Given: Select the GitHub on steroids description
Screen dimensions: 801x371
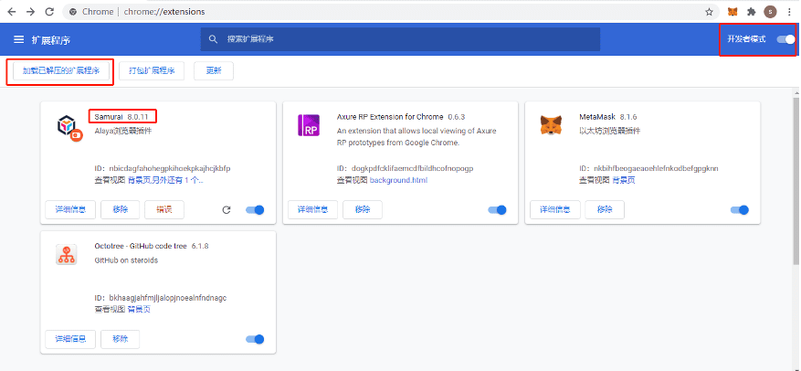Looking at the screenshot, I should tap(126, 260).
